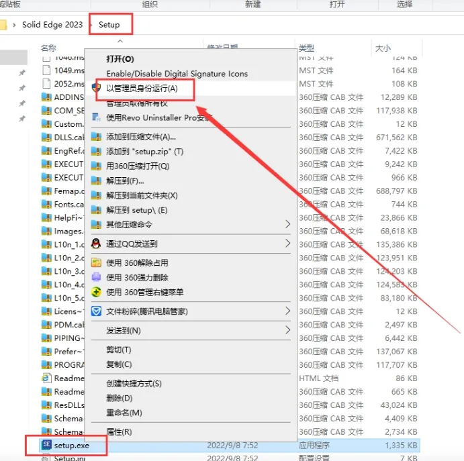
Task: Click the 新建 ribbon group label
Action: [252, 4]
